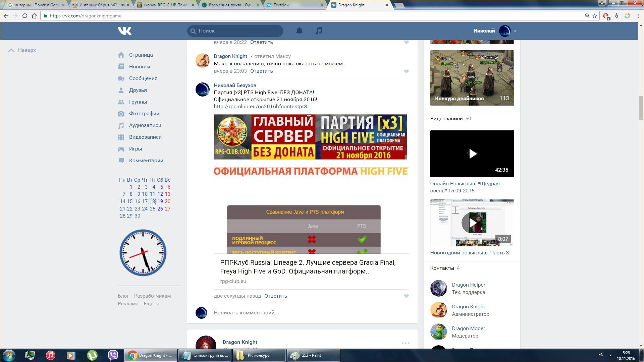
Task: Open Сообщения in left sidebar
Action: (143, 78)
